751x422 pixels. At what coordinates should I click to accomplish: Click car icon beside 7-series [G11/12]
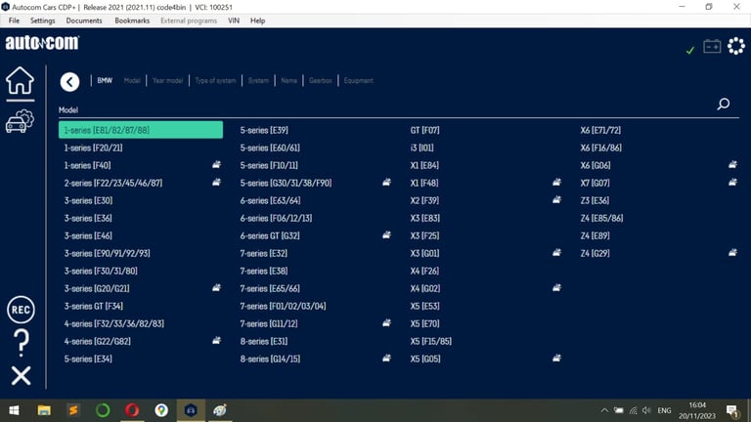386,323
